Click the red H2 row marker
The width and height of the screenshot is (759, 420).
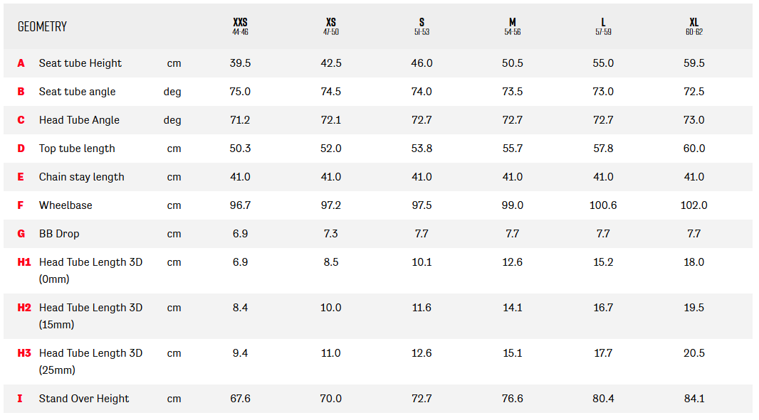click(23, 308)
